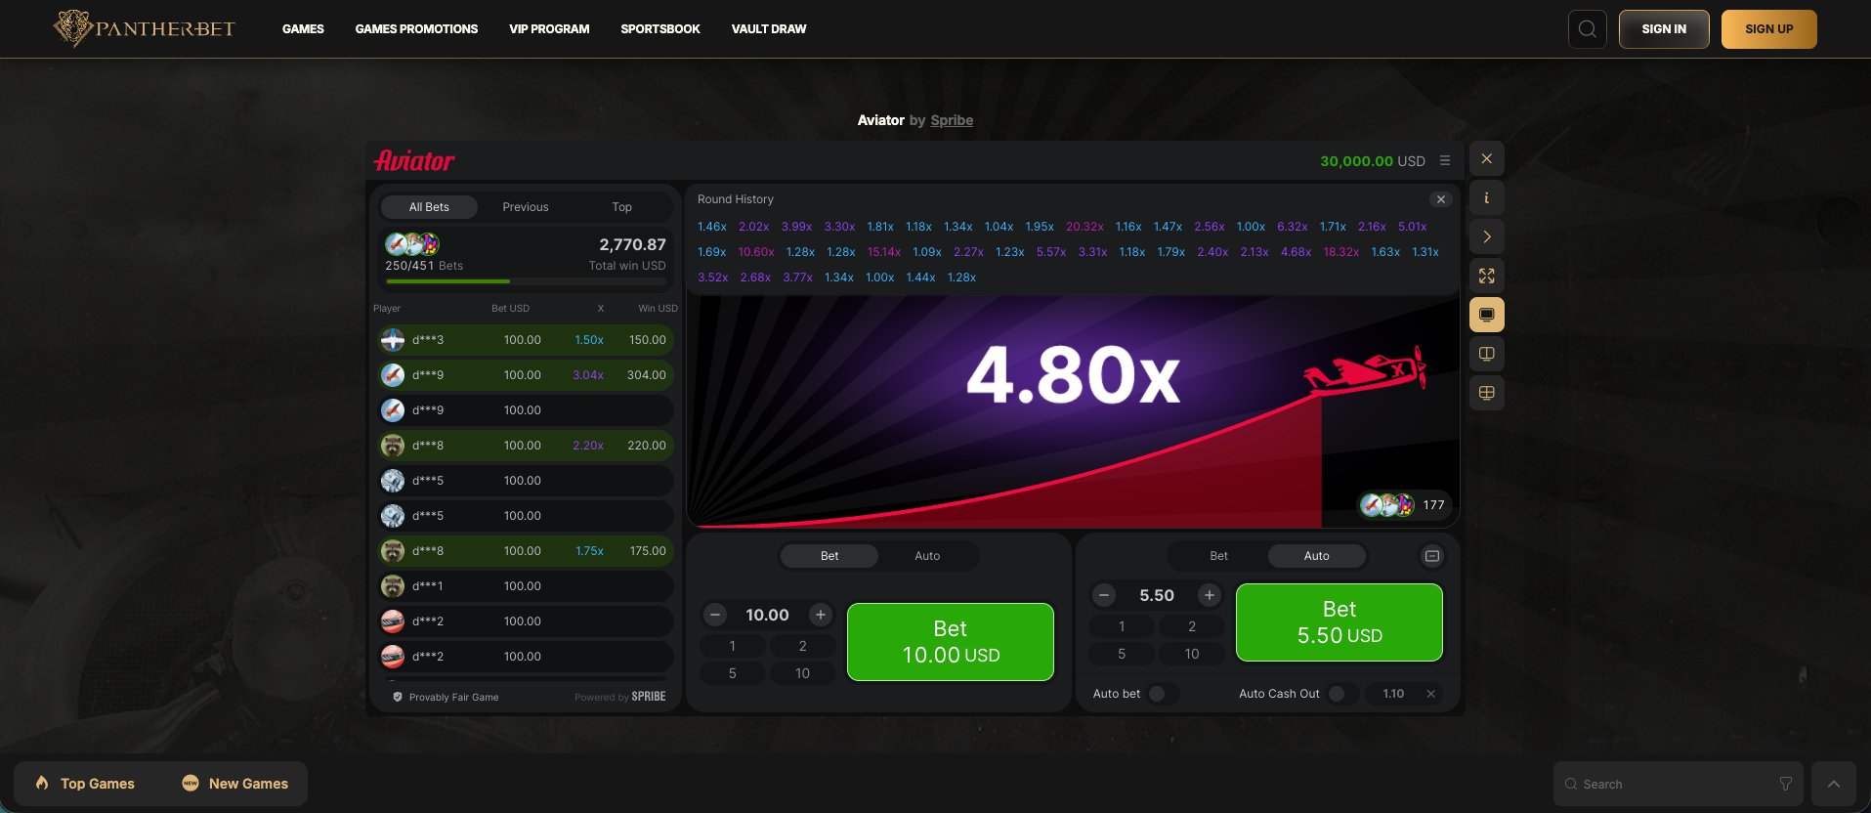Click the 10.00 bet amount field
This screenshot has height=813, width=1871.
pos(768,615)
